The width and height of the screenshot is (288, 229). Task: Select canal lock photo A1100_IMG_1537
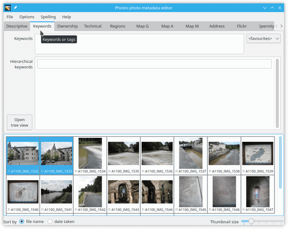(x=191, y=155)
